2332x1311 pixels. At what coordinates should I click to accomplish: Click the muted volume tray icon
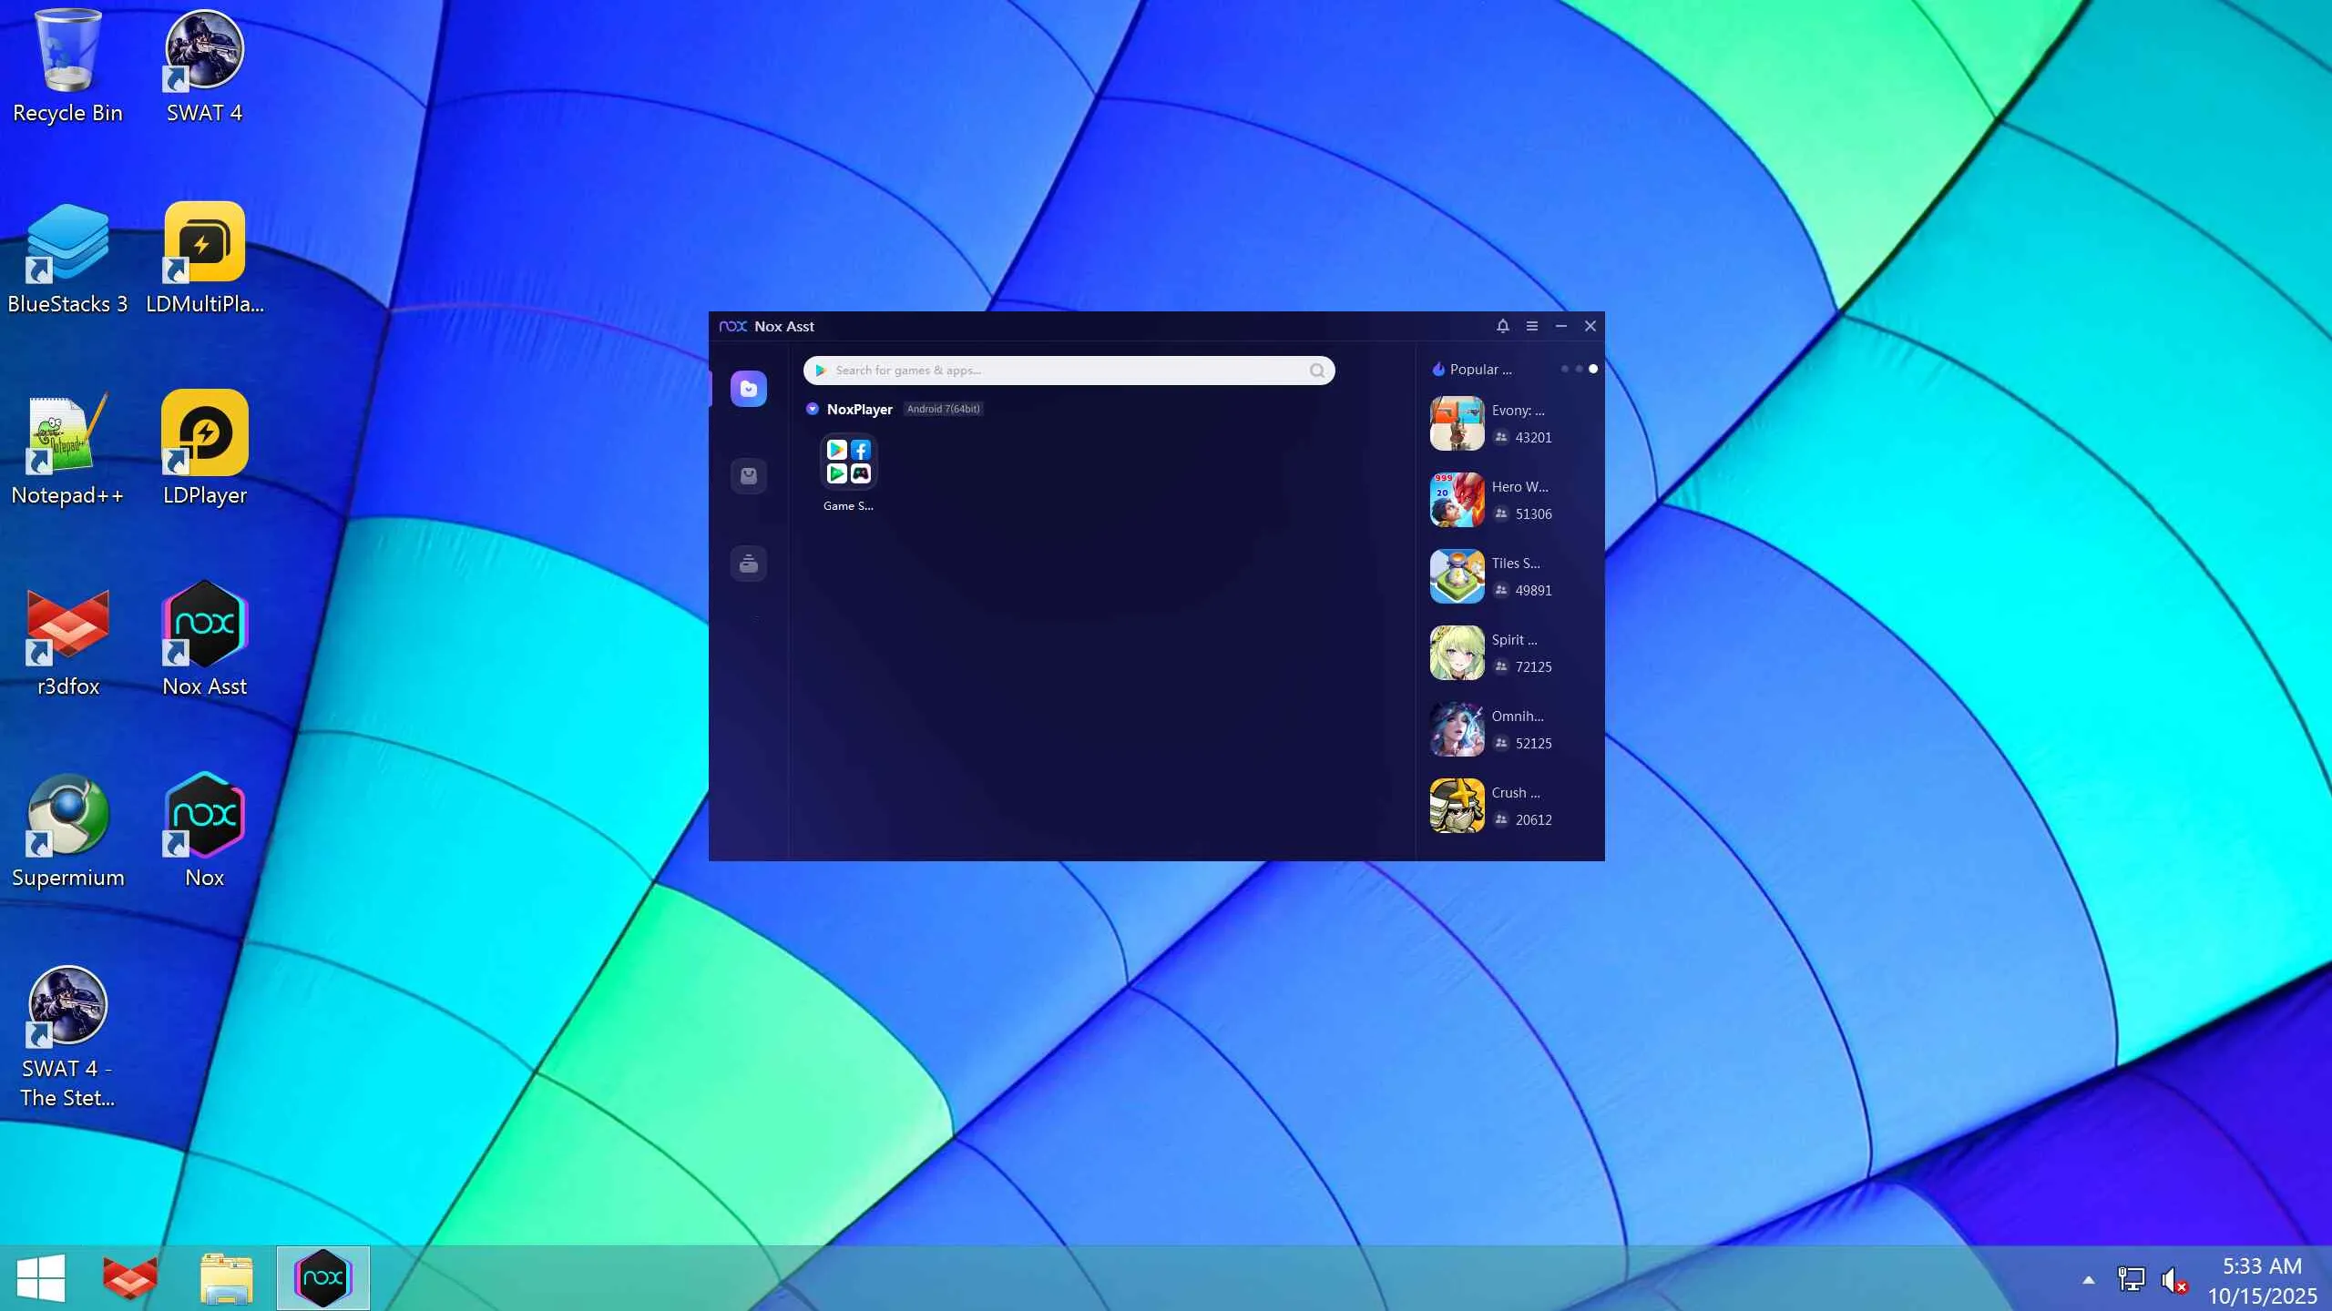tap(2173, 1280)
